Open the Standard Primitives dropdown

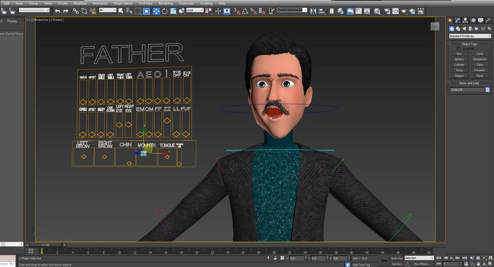(x=469, y=36)
